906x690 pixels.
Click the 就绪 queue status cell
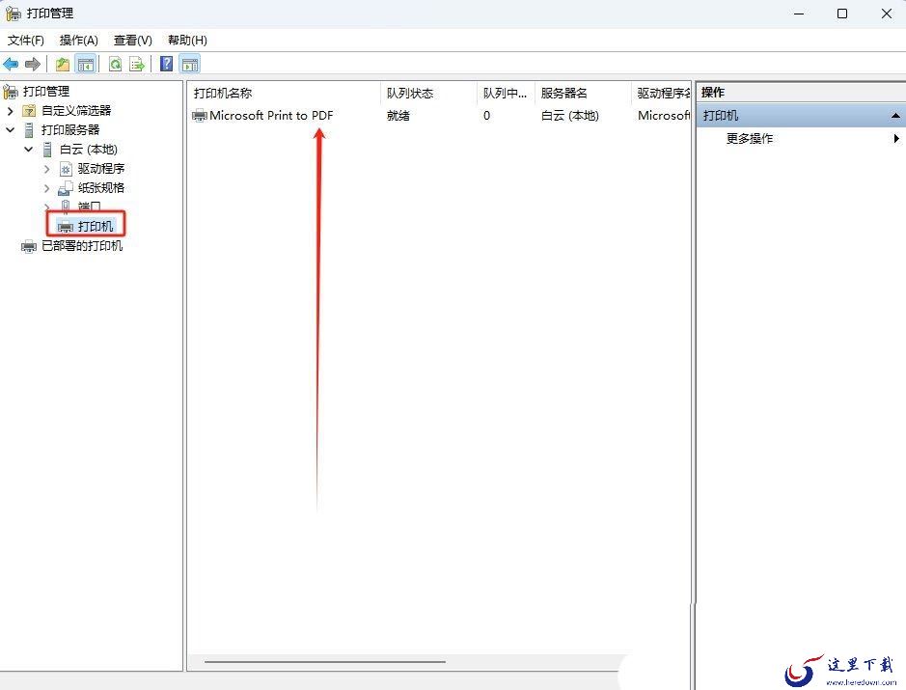[x=398, y=116]
